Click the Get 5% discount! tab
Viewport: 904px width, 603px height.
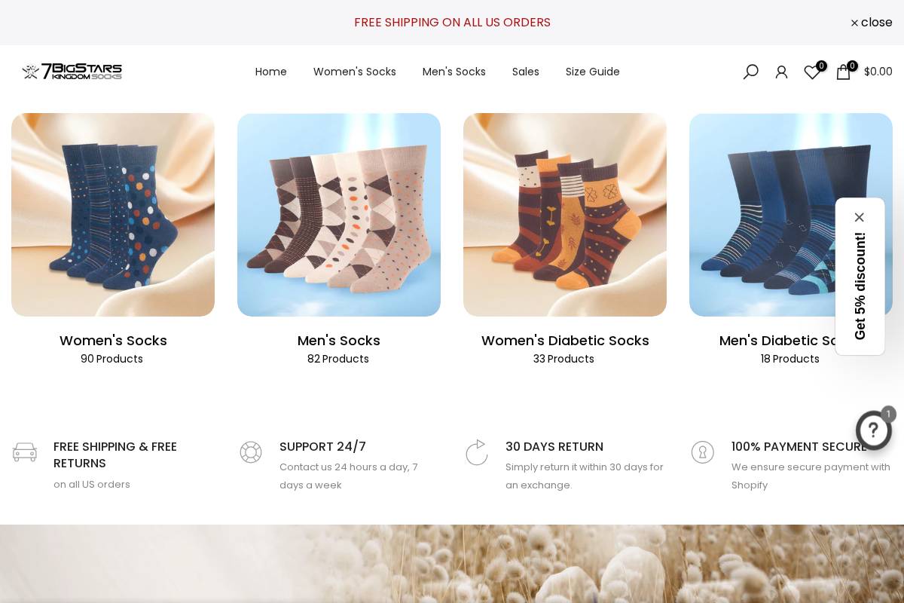(x=860, y=286)
